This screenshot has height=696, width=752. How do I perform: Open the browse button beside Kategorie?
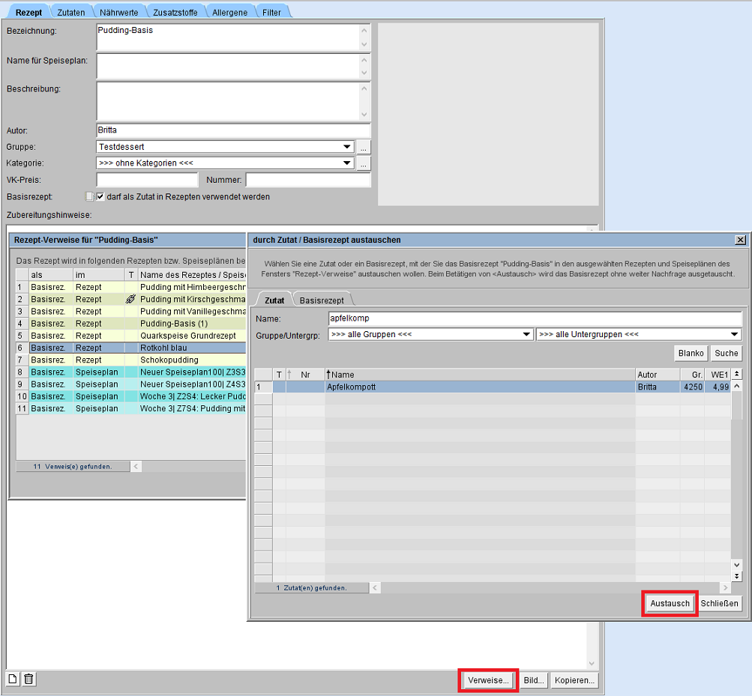(364, 163)
